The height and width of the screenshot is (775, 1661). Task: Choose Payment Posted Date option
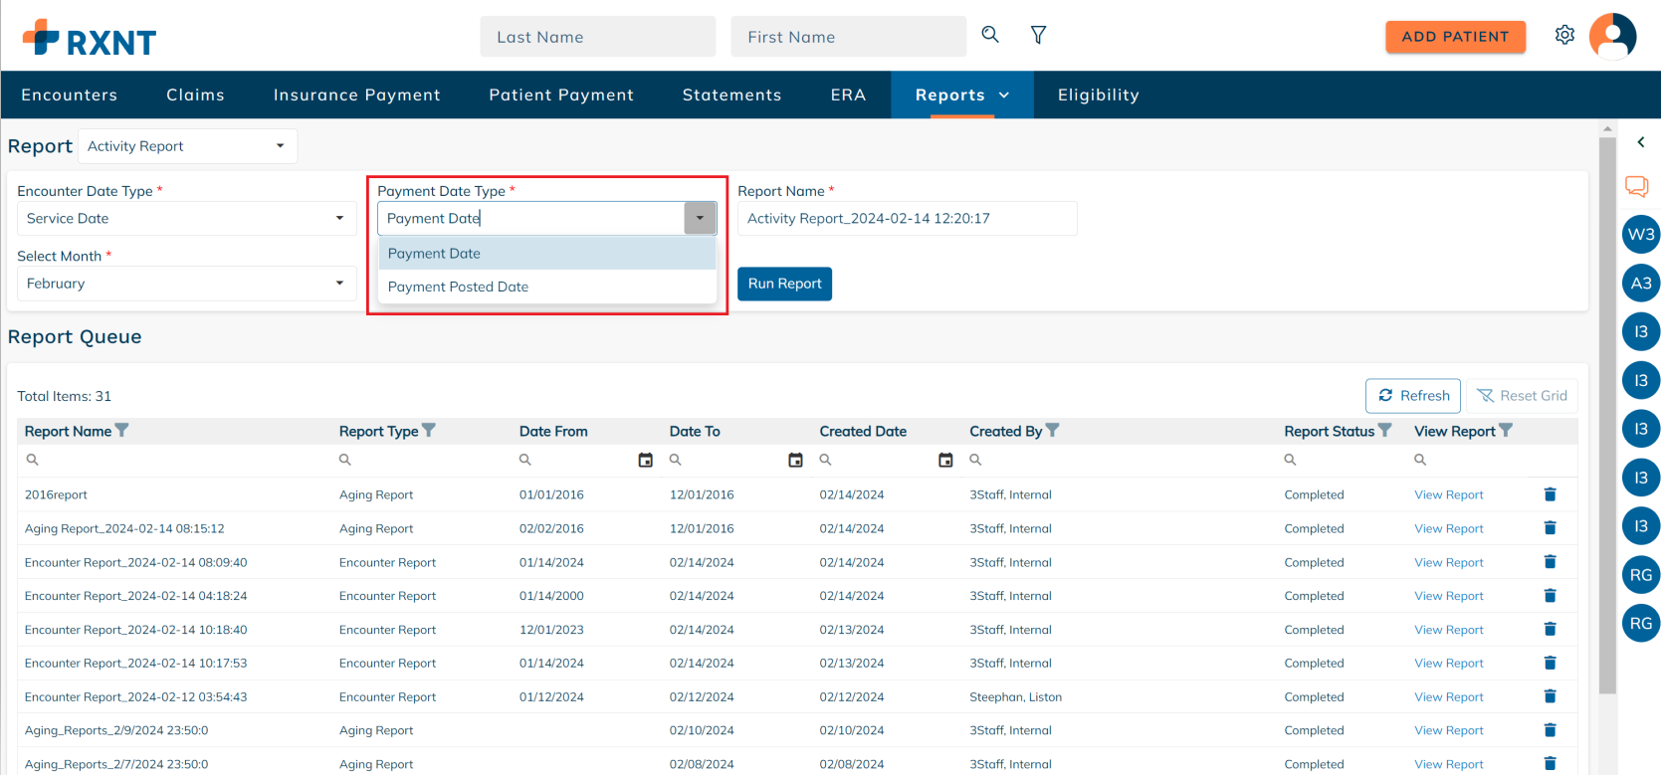click(x=458, y=287)
